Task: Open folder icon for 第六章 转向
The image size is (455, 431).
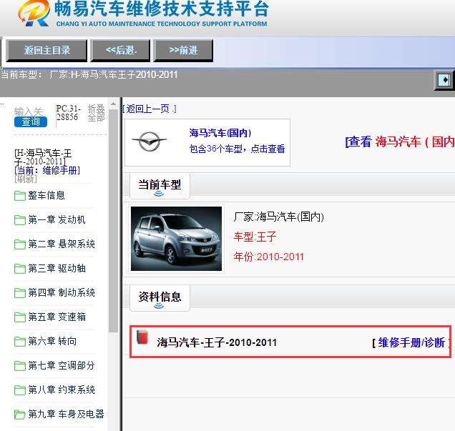Action: click(20, 342)
